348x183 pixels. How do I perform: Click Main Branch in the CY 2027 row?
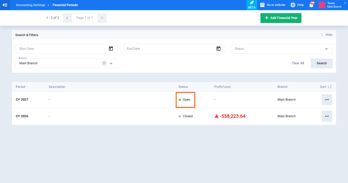(x=287, y=100)
